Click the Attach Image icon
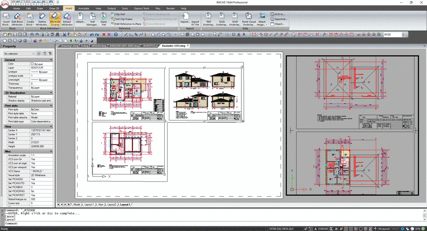 pos(262,19)
